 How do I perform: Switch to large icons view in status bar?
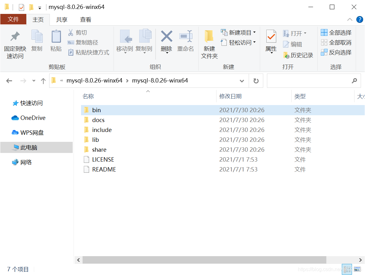pos(357,269)
